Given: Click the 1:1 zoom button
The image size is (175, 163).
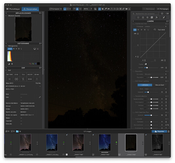Looking at the screenshot, I should point(80,9).
